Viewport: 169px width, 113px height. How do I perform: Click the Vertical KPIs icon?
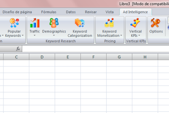tap(135, 23)
